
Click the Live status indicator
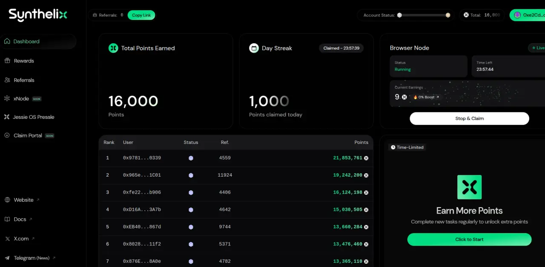pyautogui.click(x=537, y=48)
